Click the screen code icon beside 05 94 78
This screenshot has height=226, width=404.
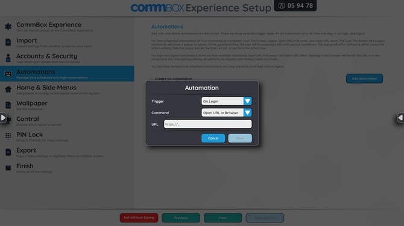click(x=282, y=6)
